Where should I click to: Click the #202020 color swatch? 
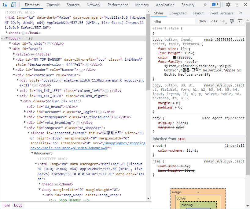[174, 57]
